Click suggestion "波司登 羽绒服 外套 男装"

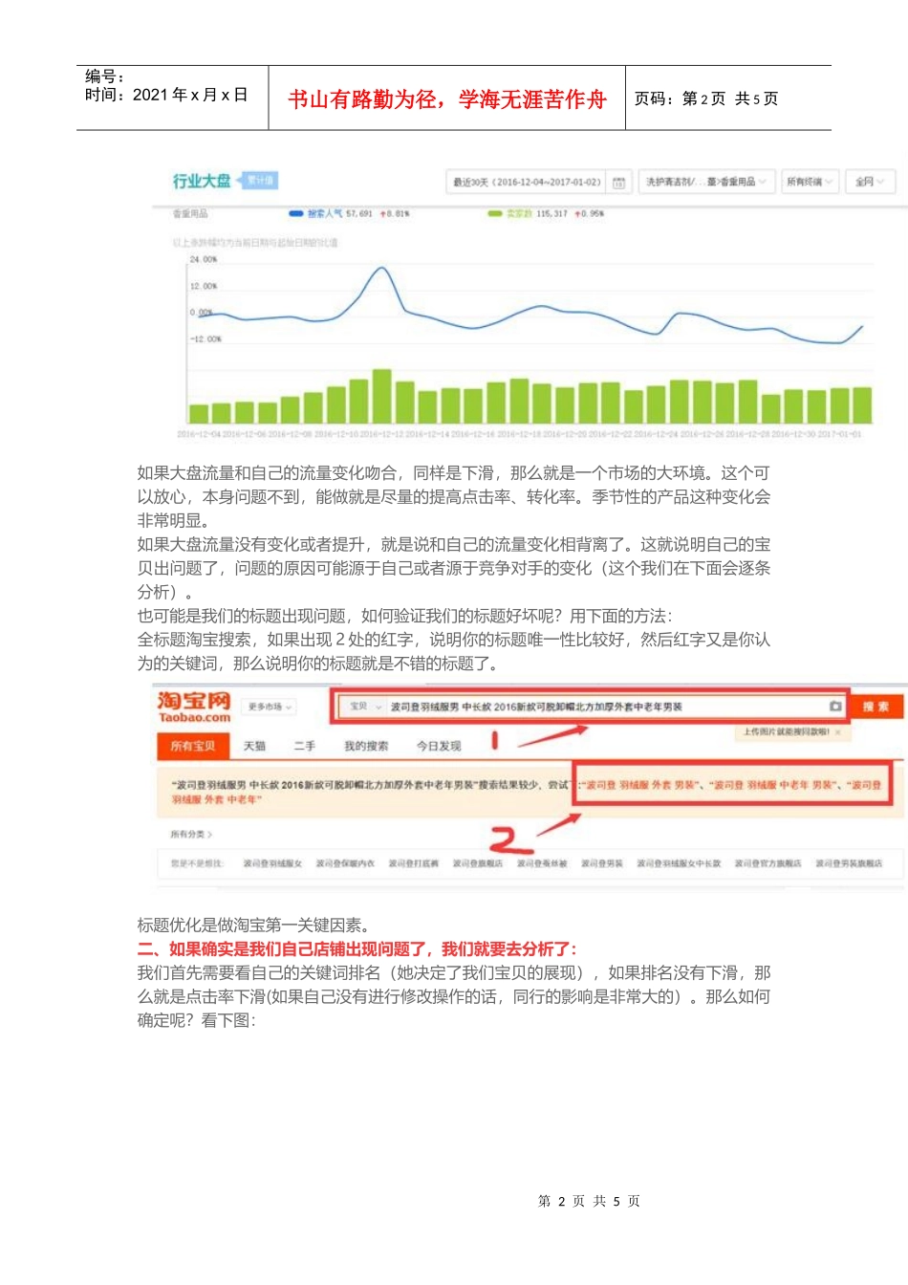pyautogui.click(x=640, y=785)
